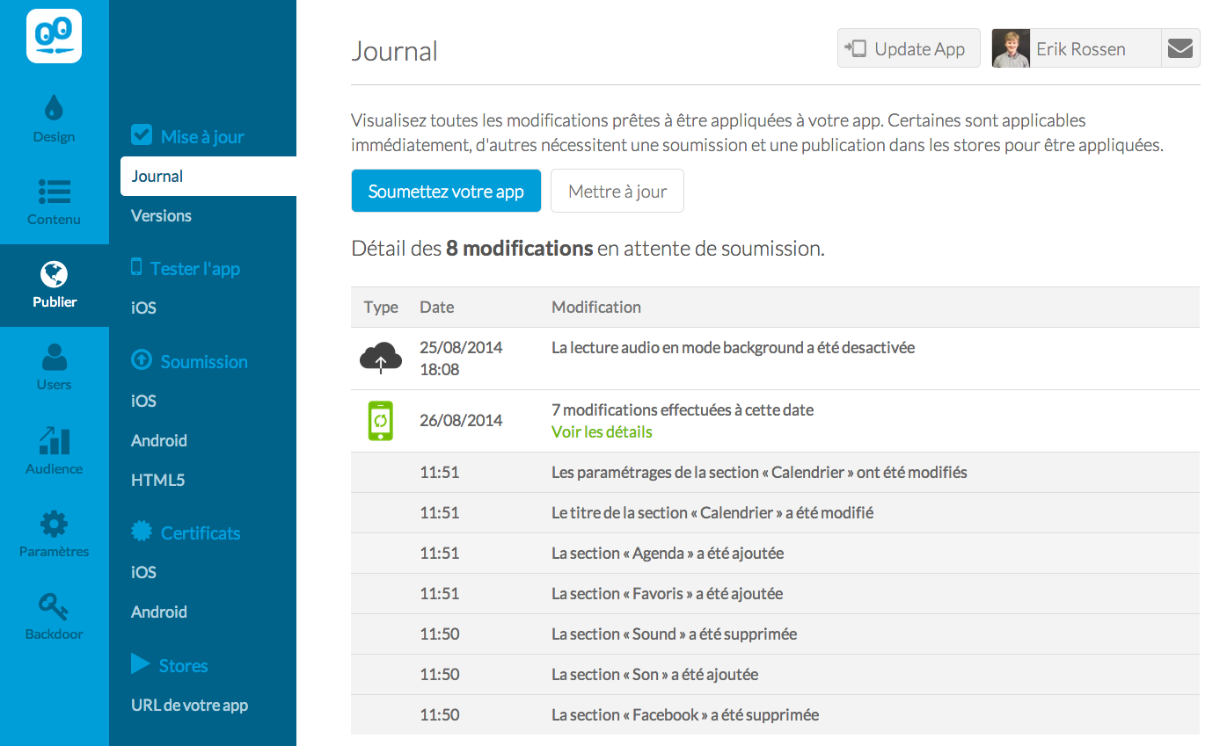The height and width of the screenshot is (746, 1227).
Task: Click the app logo at top left
Action: coord(54,36)
